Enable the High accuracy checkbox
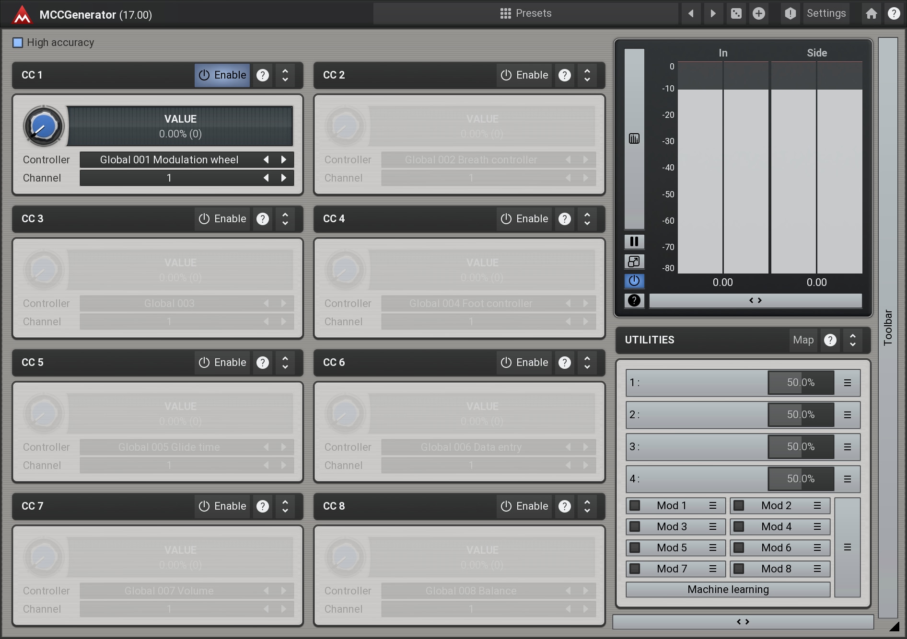This screenshot has width=907, height=639. (18, 43)
